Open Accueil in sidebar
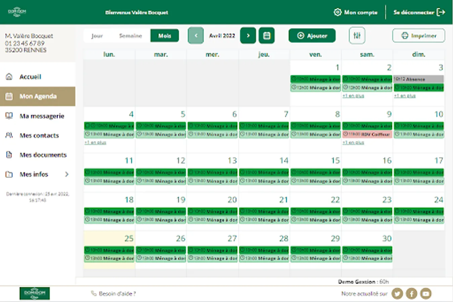Viewport: 453px width, 302px height. pos(30,77)
